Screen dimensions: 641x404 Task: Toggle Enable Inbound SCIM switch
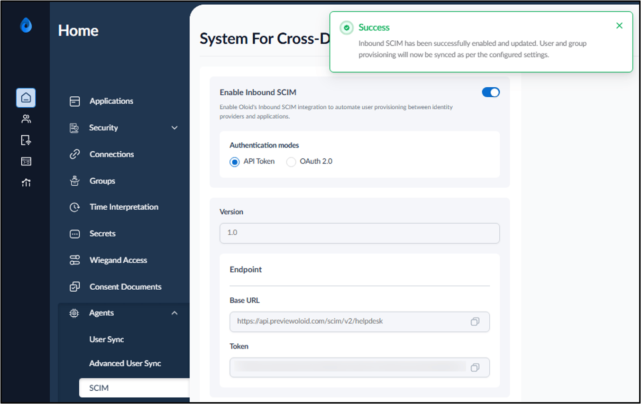pyautogui.click(x=491, y=92)
